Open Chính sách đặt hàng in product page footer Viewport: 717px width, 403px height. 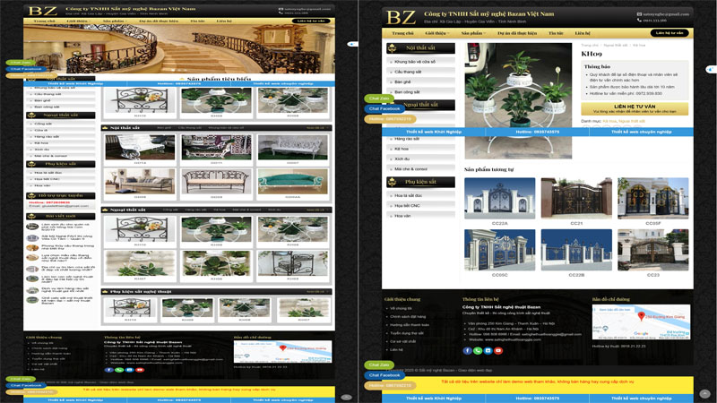point(408,317)
